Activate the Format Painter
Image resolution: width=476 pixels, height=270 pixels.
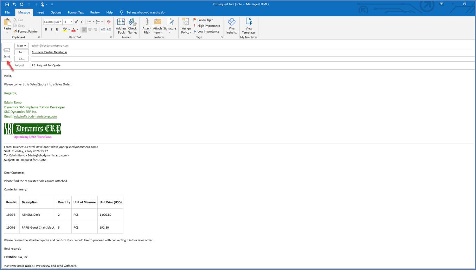pos(25,31)
